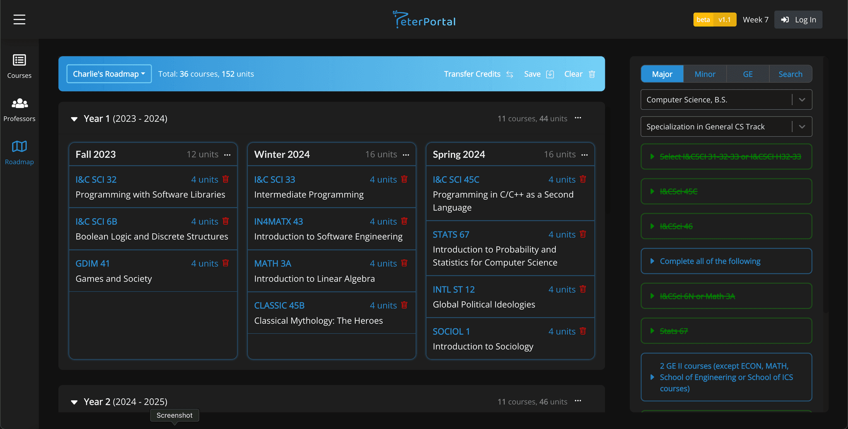Switch to the GE tab
Screen dimensions: 848x429
click(x=748, y=74)
